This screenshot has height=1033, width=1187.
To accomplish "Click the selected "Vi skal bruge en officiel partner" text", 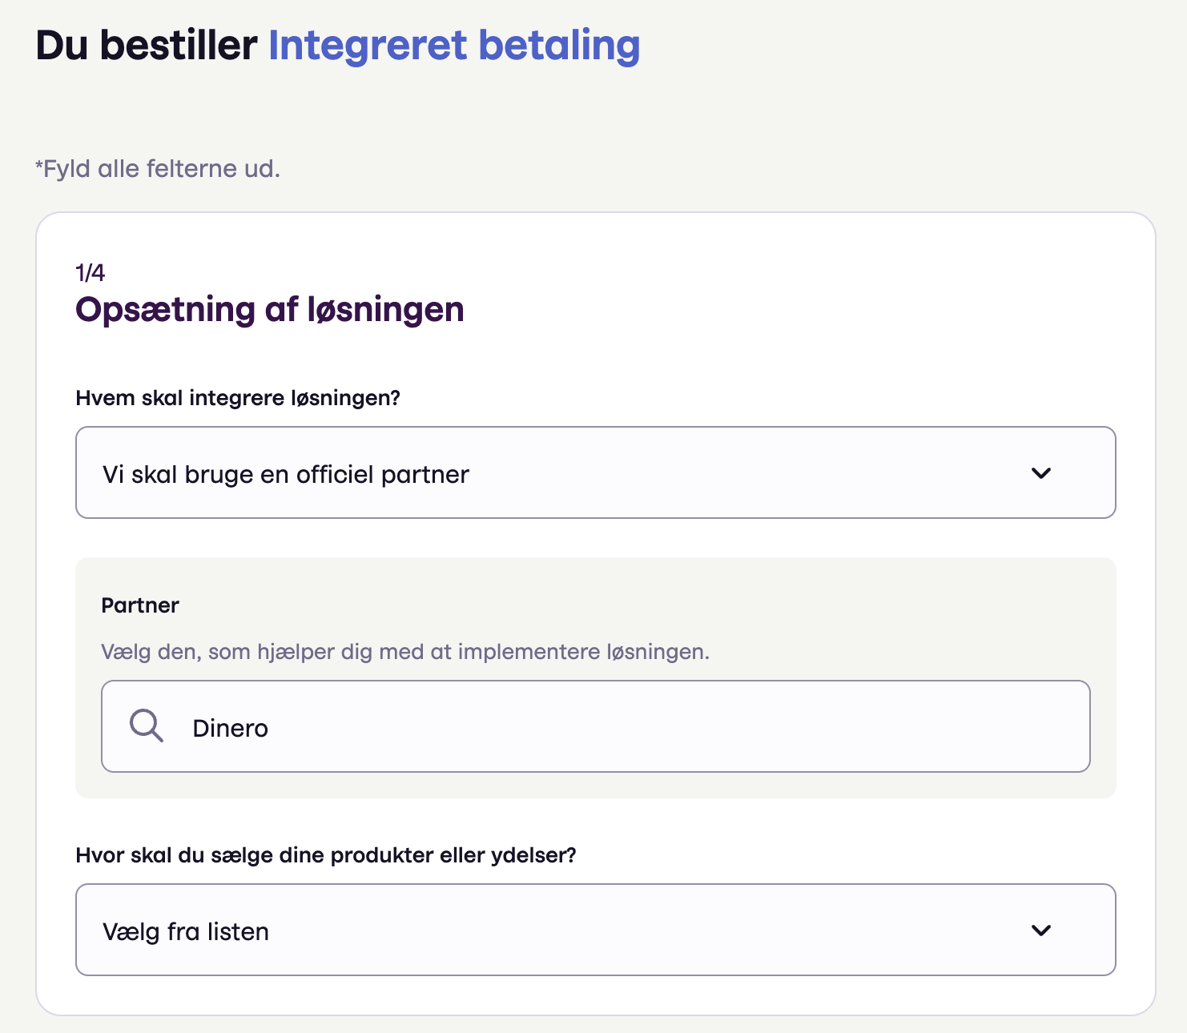I will click(x=286, y=474).
